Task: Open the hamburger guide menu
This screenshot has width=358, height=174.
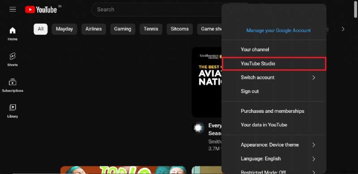Action: (13, 9)
